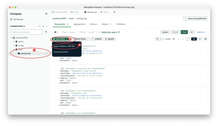The height and width of the screenshot is (125, 218).
Task: Click the Generate query link
Action: click(110, 32)
